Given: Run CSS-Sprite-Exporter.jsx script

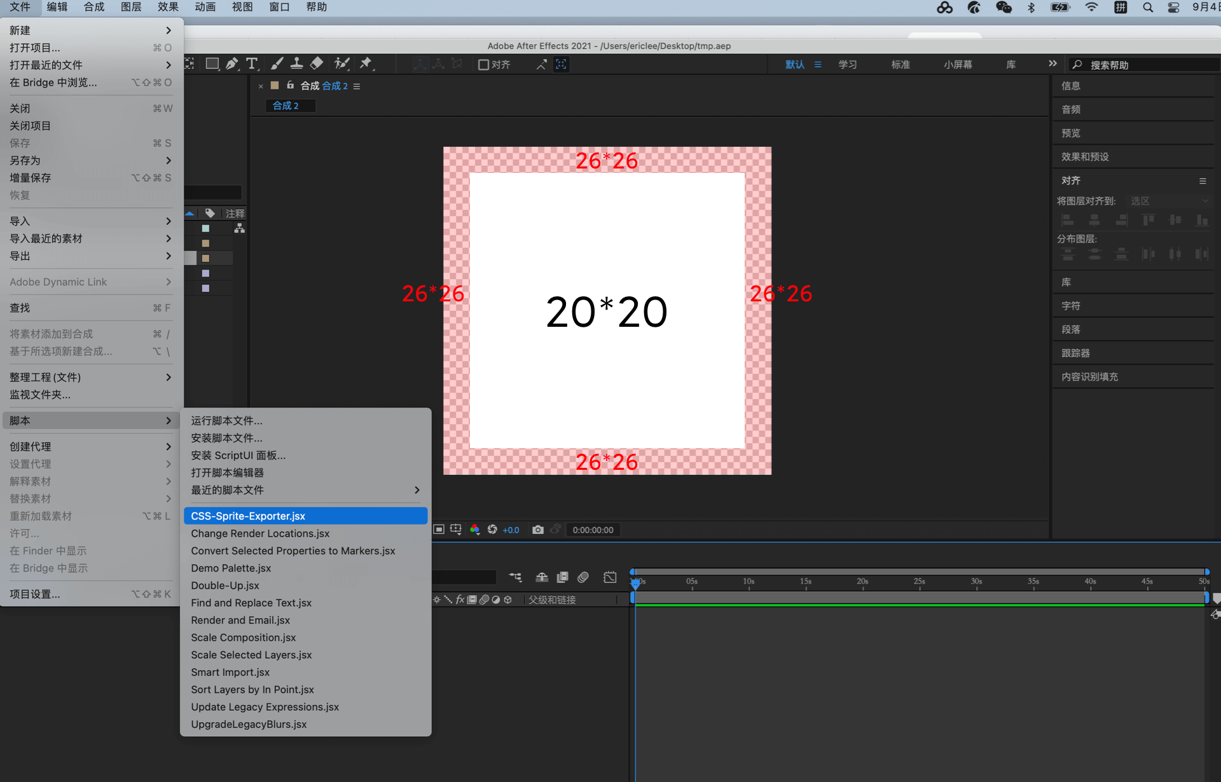Looking at the screenshot, I should point(305,516).
